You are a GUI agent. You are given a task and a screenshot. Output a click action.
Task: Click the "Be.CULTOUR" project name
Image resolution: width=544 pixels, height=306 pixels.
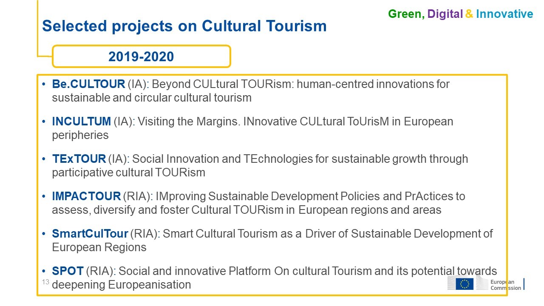(x=88, y=84)
